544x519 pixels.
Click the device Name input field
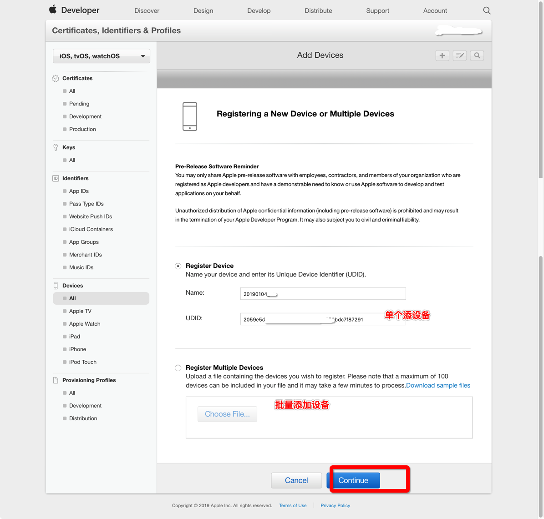coord(323,294)
